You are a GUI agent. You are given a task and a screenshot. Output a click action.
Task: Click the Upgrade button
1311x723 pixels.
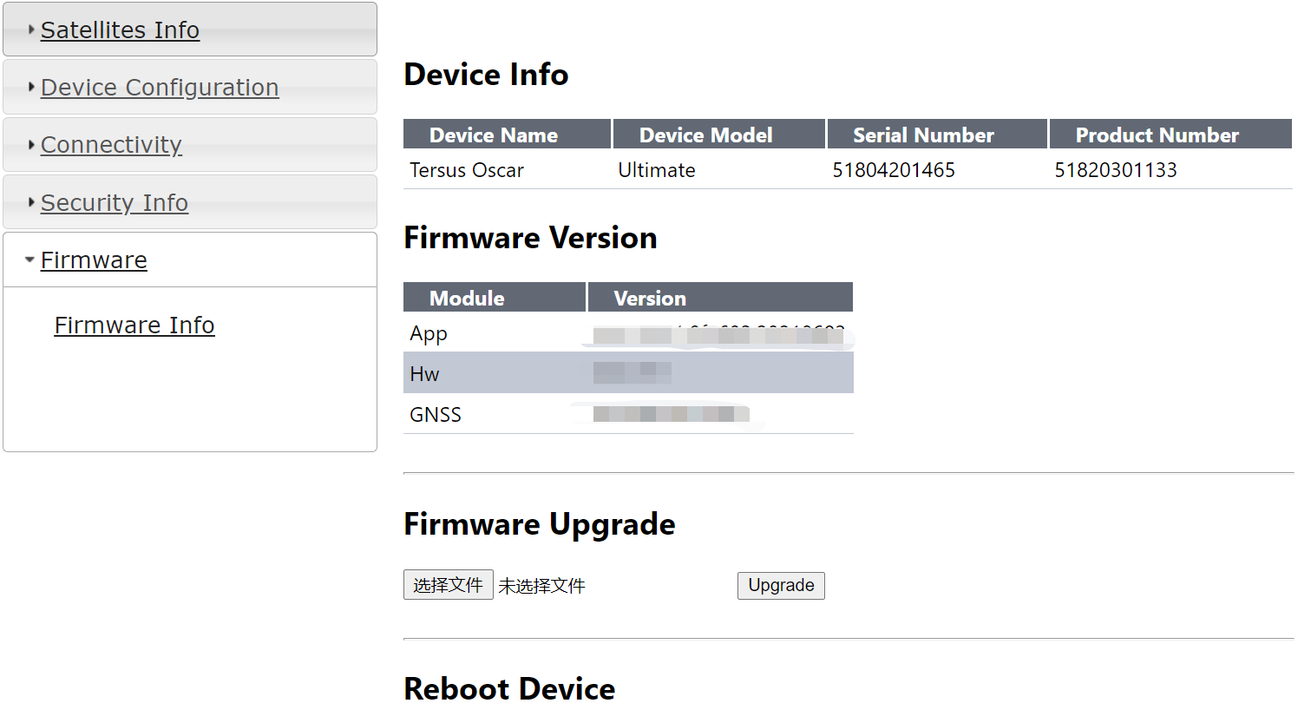click(x=781, y=585)
